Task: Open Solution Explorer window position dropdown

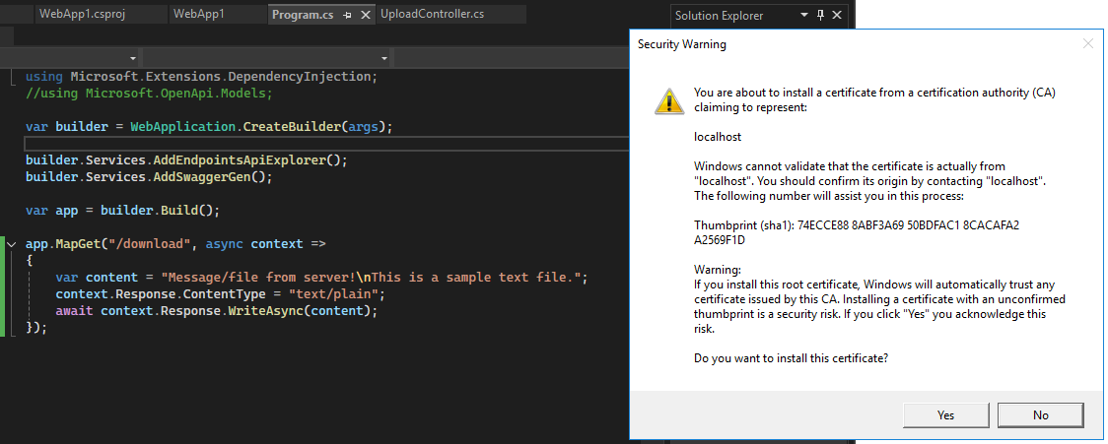Action: pyautogui.click(x=804, y=15)
